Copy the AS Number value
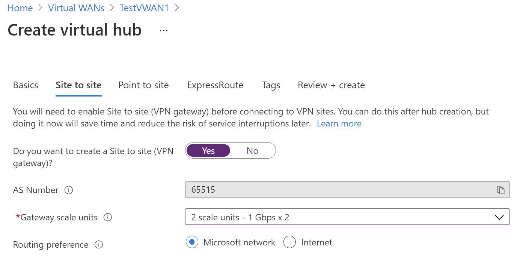The width and height of the screenshot is (520, 266). click(501, 190)
